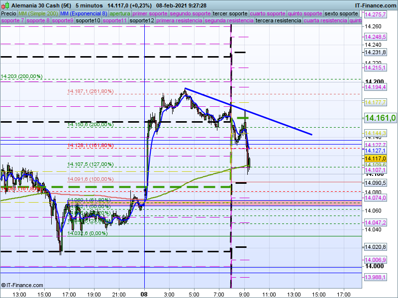This screenshot has height=298, width=398.
Task: Click the primera resistencia label
Action: click(179, 20)
